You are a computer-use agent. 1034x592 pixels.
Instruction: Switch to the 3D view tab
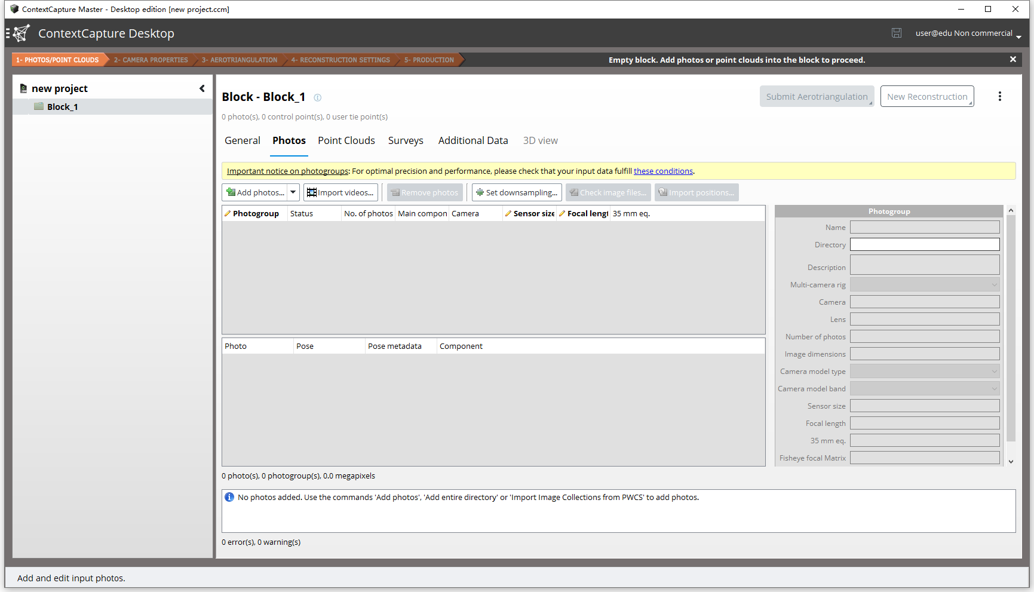tap(541, 140)
